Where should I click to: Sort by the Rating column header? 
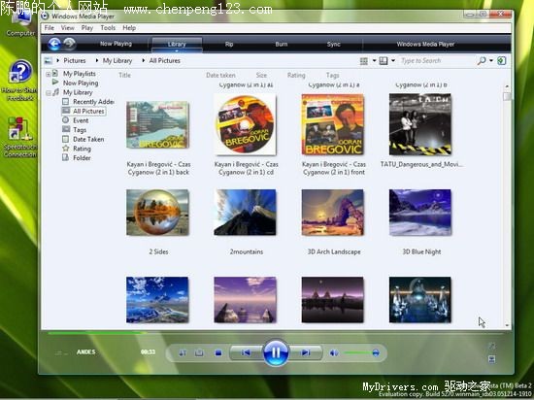(296, 75)
